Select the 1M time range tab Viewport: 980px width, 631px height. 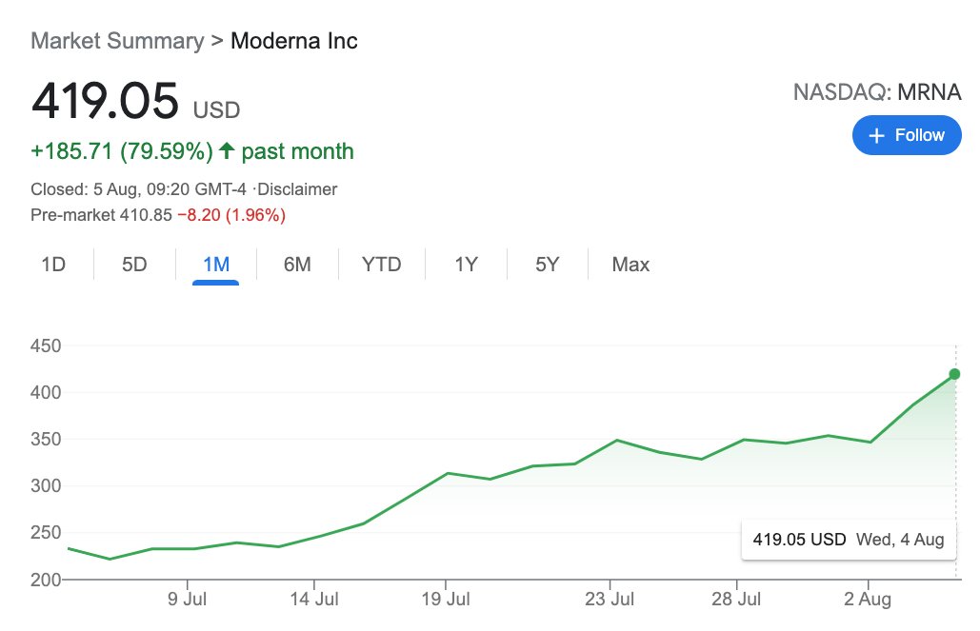click(216, 265)
